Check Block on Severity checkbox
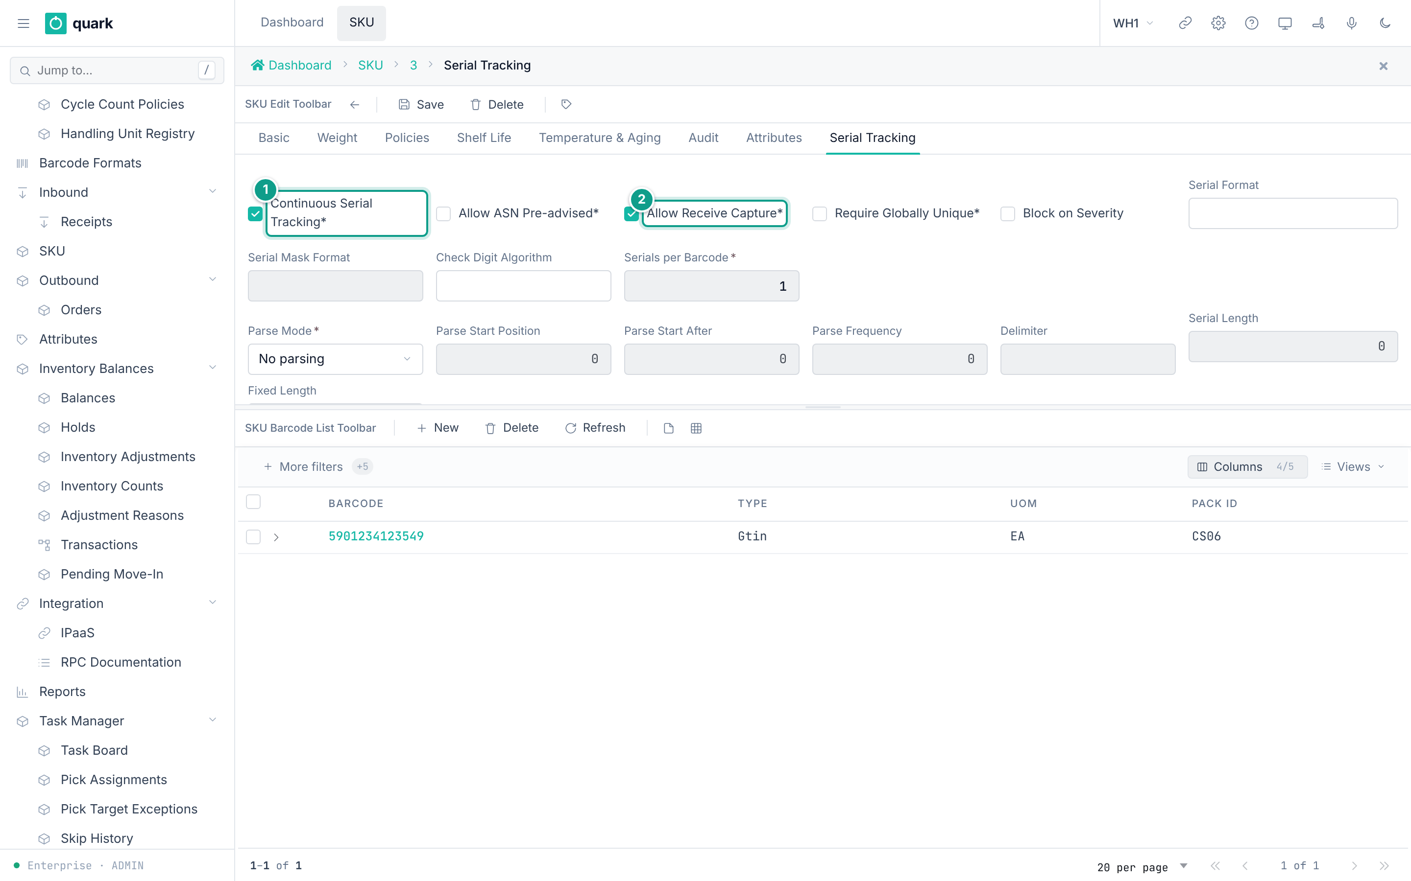This screenshot has height=881, width=1411. tap(1007, 213)
